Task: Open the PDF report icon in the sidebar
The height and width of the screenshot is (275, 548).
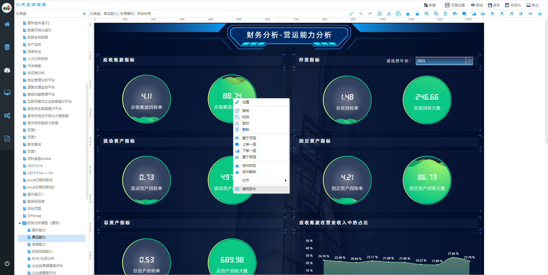Action: pyautogui.click(x=7, y=138)
